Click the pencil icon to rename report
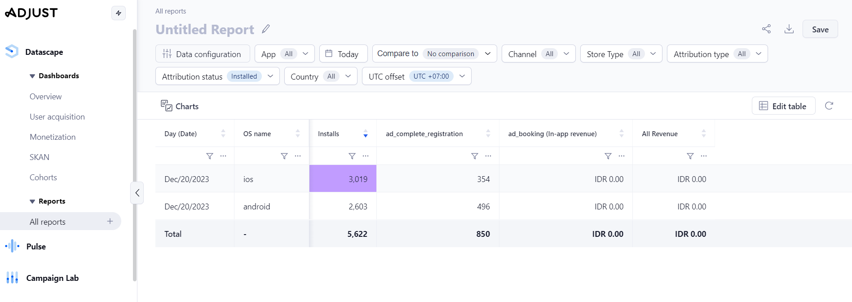This screenshot has width=852, height=302. coord(266,29)
